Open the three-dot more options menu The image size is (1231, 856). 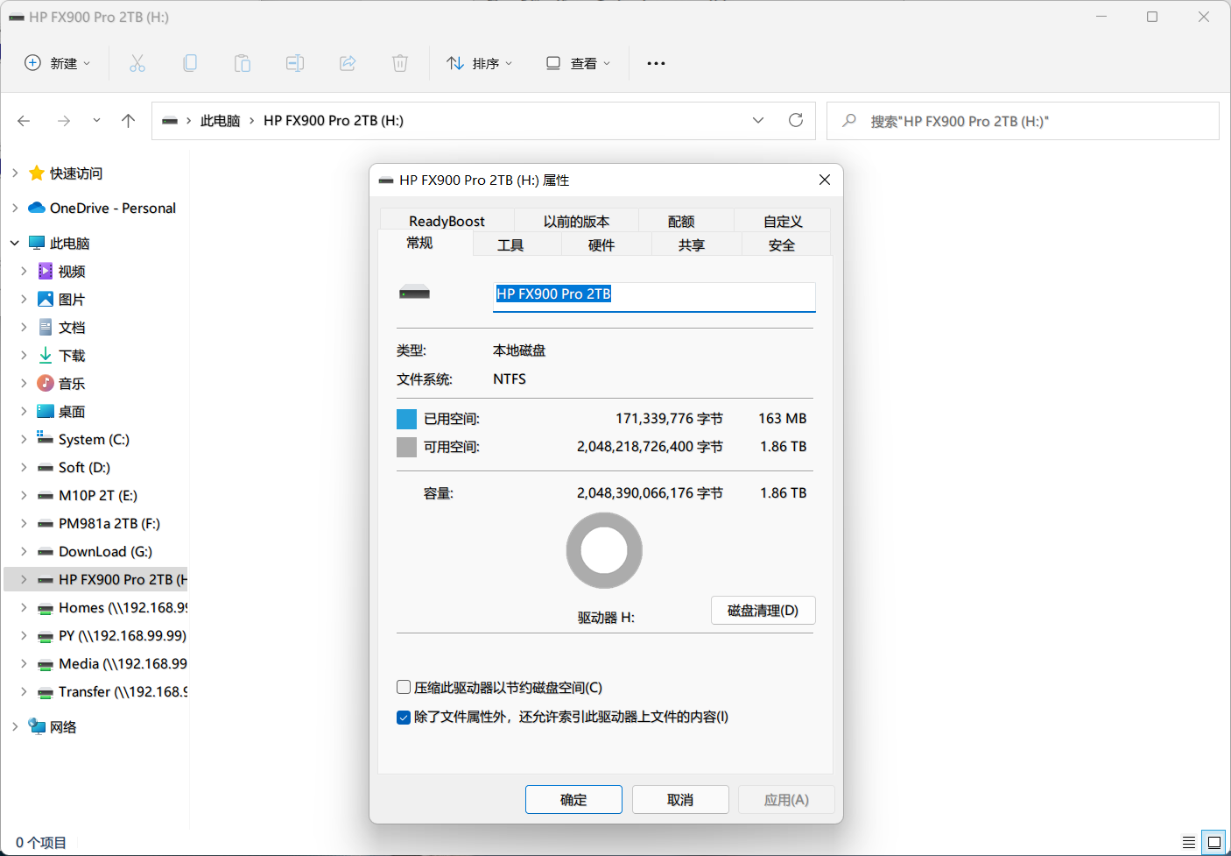coord(656,63)
